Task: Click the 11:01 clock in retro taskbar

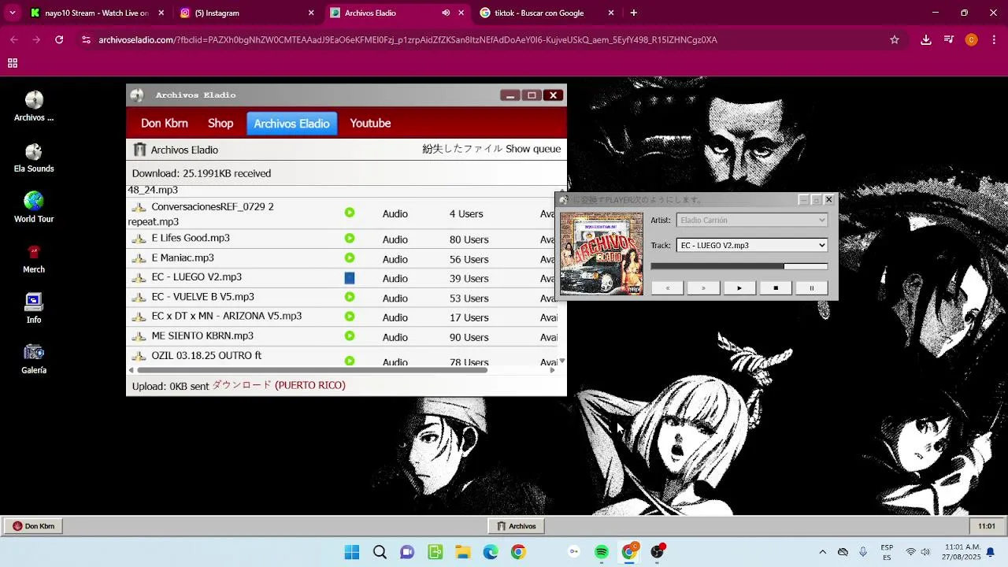Action: tap(987, 526)
